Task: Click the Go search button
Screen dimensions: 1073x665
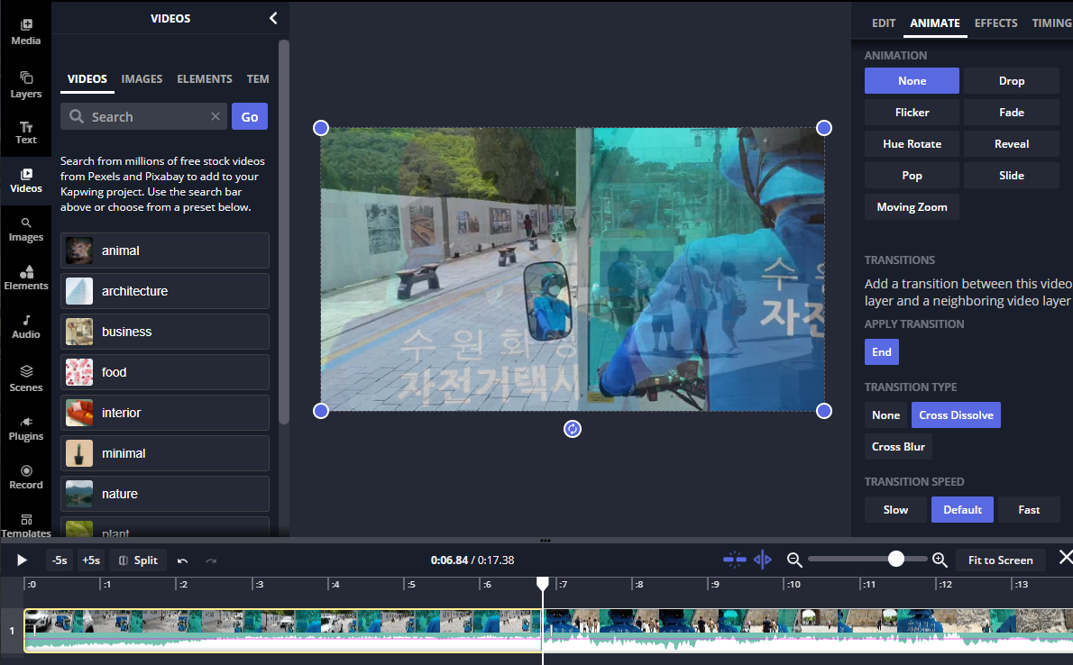Action: click(x=249, y=115)
